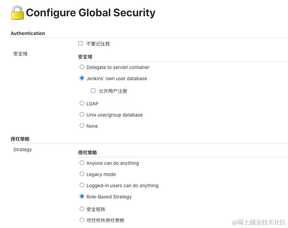
Task: Choose the Legacy mode authorization option
Action: [82, 174]
